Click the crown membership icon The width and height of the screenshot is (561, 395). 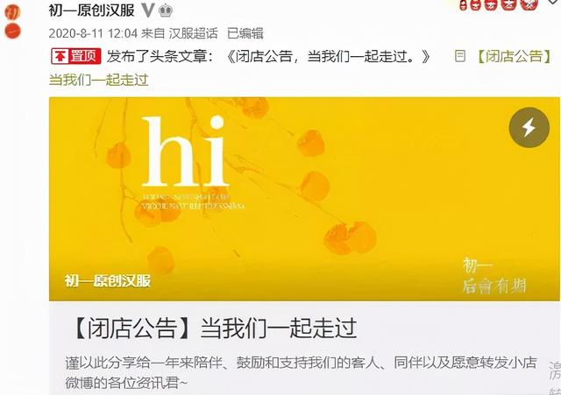(166, 11)
